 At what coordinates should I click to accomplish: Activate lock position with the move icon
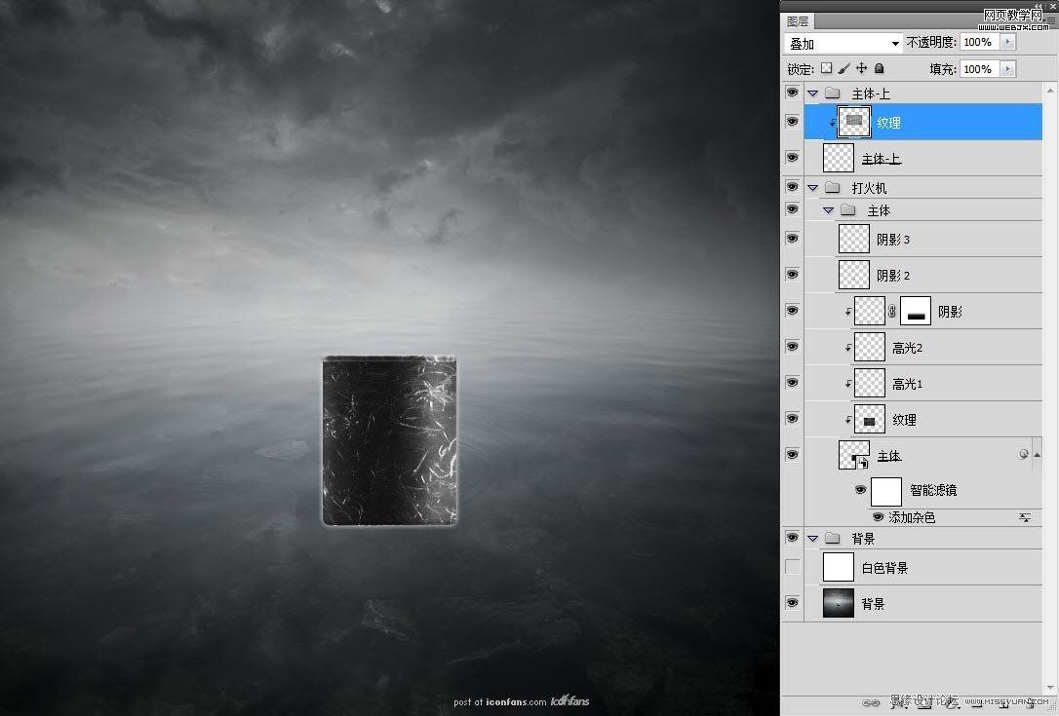(x=859, y=68)
